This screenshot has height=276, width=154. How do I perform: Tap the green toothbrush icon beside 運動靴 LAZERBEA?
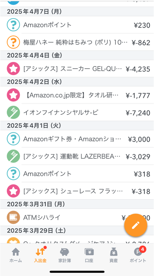13,156
